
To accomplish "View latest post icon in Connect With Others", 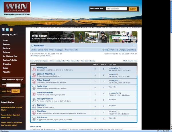I will [117, 74].
